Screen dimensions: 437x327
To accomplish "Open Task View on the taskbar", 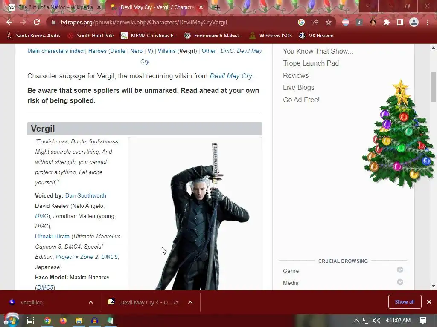I will (31, 321).
